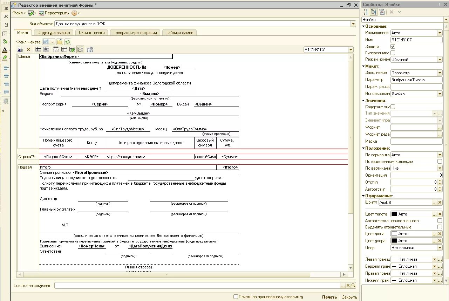Toggle Автоотметка незаполненного checkbox
The image size is (449, 301).
[440, 221]
